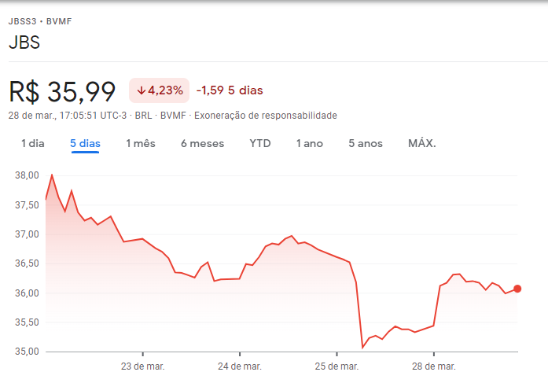Image resolution: width=548 pixels, height=383 pixels.
Task: Open the Exoneração de responsabilidade link
Action: pos(266,116)
